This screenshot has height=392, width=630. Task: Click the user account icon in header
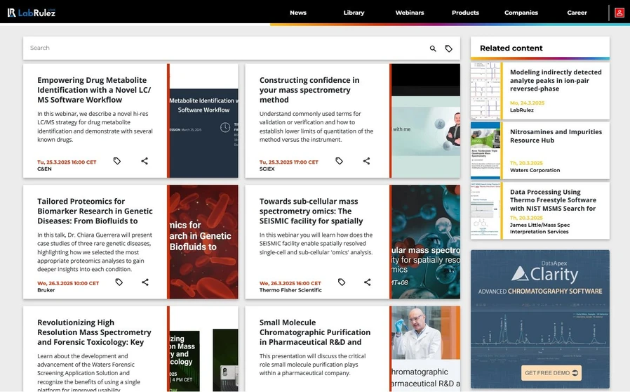pos(619,13)
